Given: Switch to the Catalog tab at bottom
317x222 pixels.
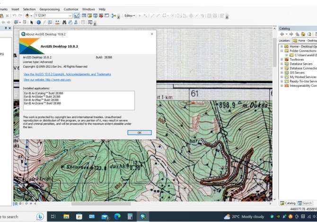Looking at the screenshot, I should [x=288, y=203].
